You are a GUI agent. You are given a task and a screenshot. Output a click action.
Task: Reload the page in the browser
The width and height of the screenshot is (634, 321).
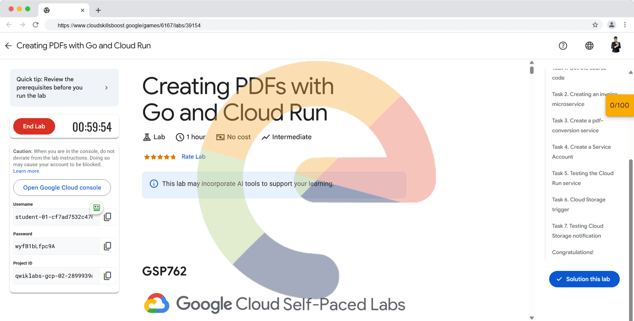point(36,25)
